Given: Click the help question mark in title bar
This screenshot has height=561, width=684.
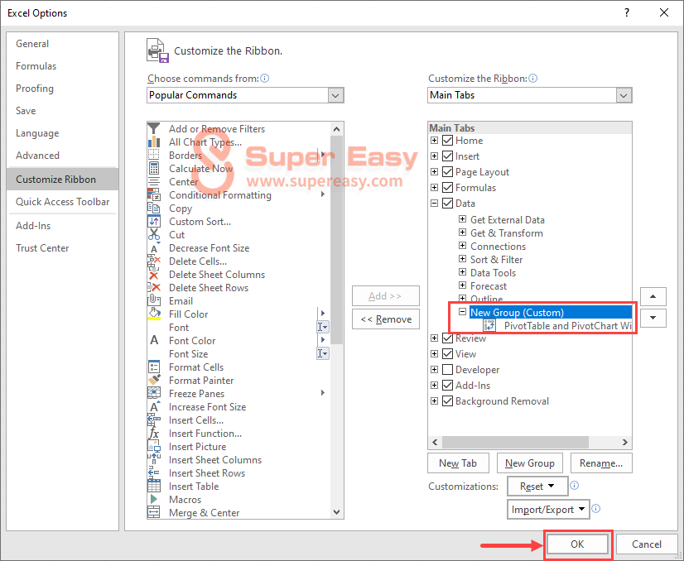Looking at the screenshot, I should click(627, 12).
